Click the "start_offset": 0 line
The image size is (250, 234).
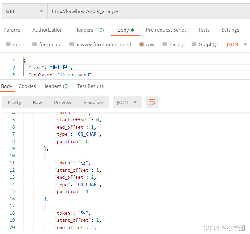coord(78,120)
